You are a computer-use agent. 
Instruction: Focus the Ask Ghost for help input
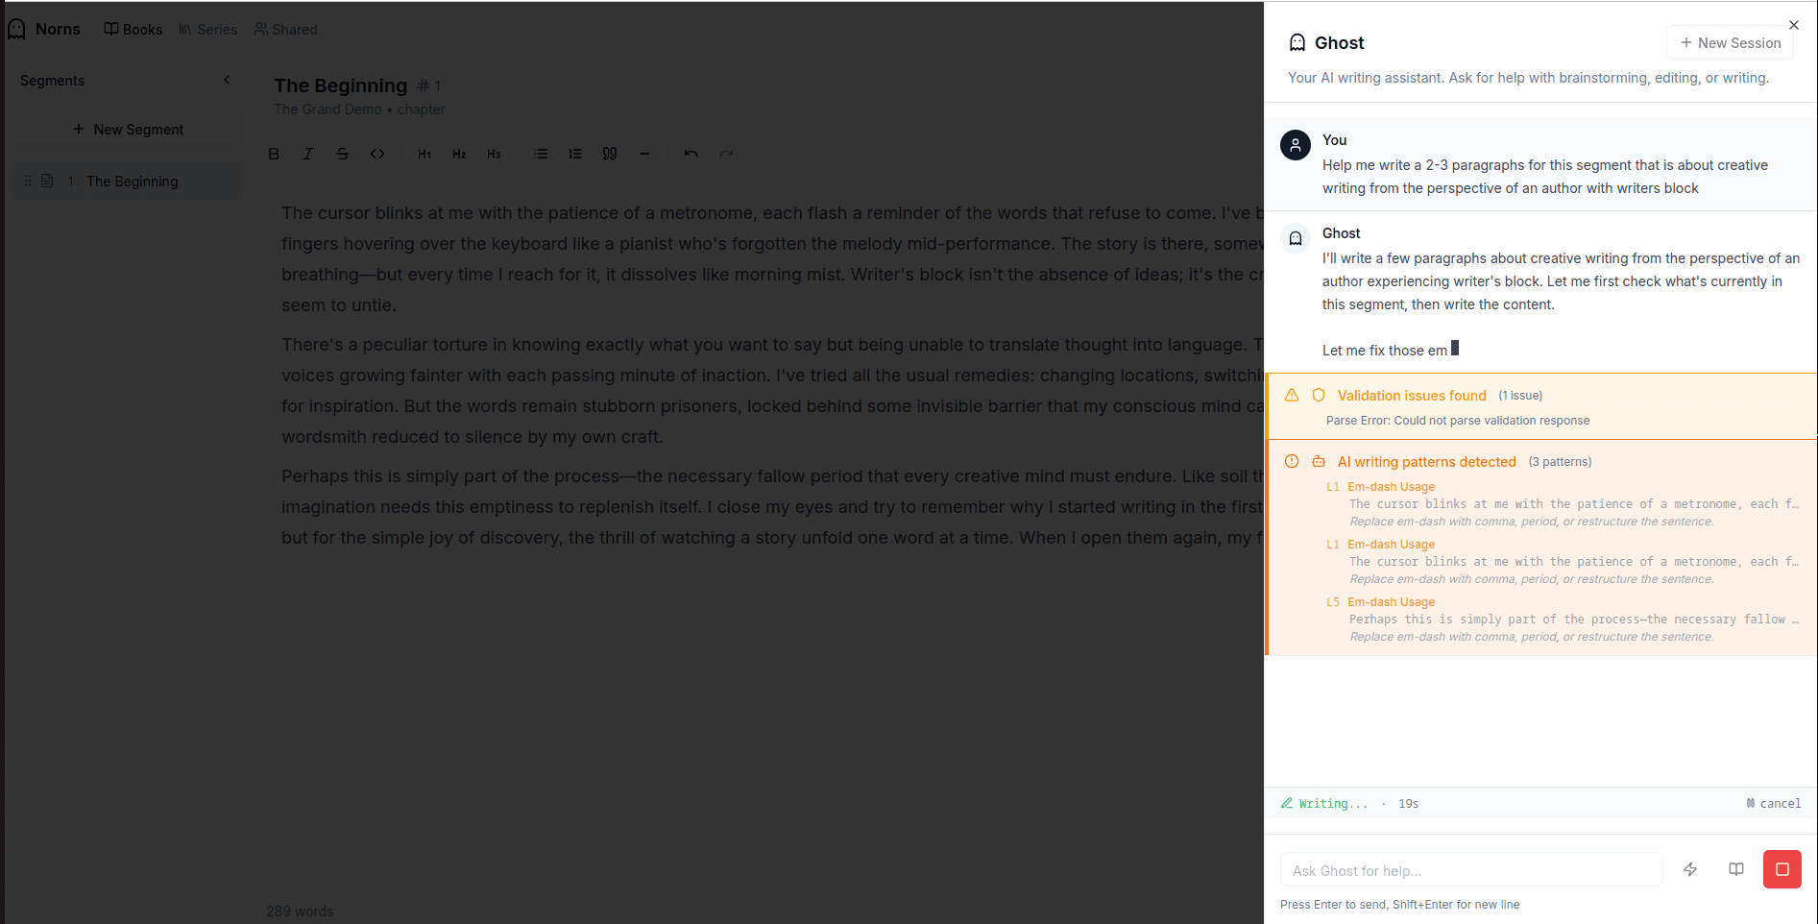1470,870
